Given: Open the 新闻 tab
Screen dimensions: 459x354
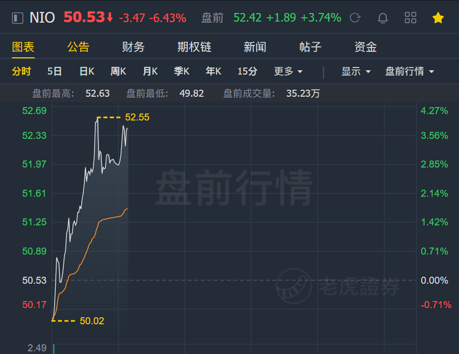Looking at the screenshot, I should point(255,47).
